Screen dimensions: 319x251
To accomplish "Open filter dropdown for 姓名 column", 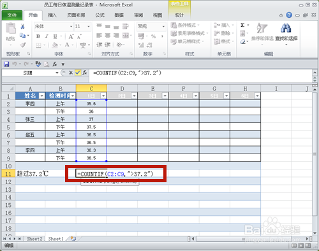I will pyautogui.click(x=42, y=96).
